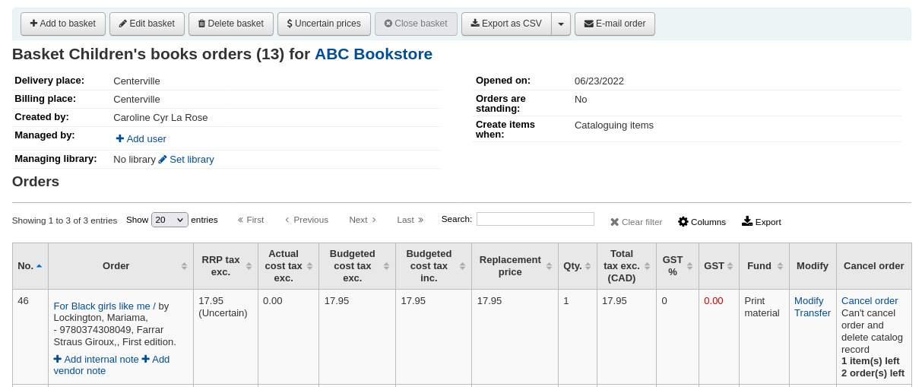Select the '17.95 (Uncertain)' RRP cell
This screenshot has height=387, width=922.
click(x=225, y=337)
